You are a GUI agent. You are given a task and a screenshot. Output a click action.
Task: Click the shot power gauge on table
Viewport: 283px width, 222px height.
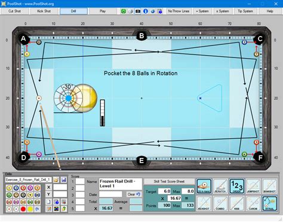103,113
